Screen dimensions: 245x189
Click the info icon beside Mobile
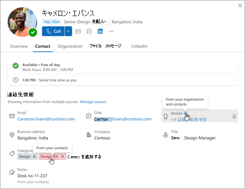coord(185,113)
